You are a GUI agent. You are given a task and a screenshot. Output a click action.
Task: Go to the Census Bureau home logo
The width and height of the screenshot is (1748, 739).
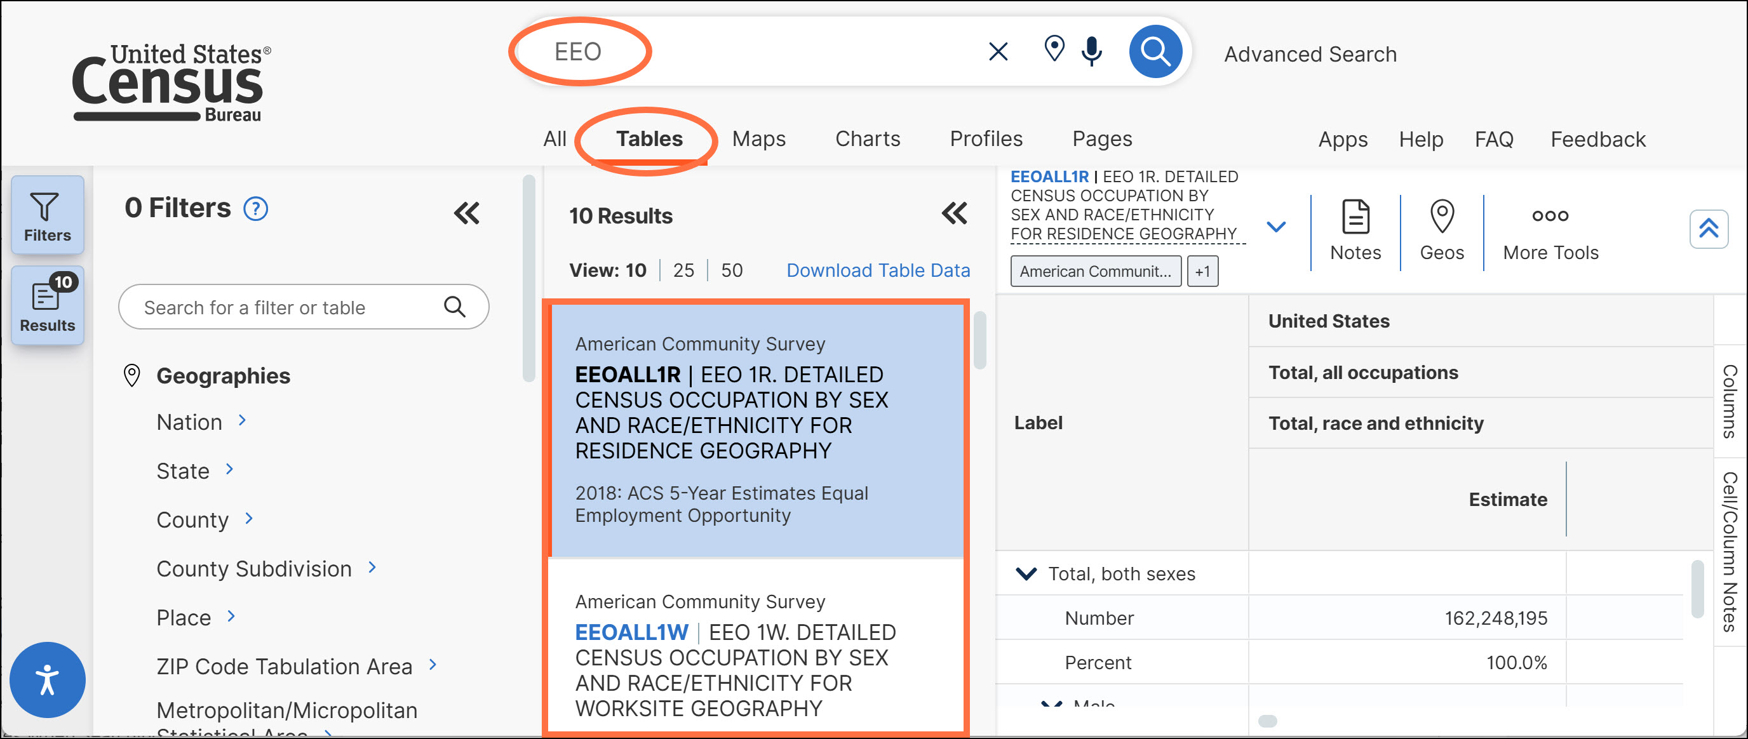171,83
